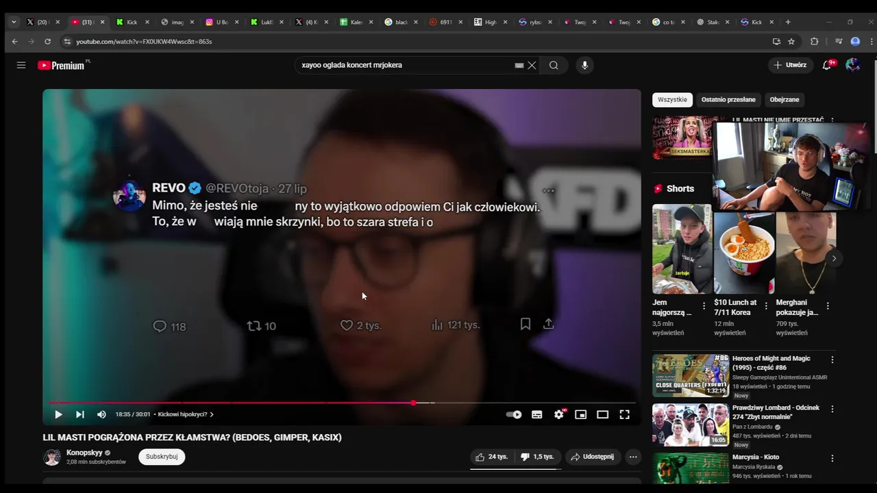Click the magnifier search button

point(554,65)
